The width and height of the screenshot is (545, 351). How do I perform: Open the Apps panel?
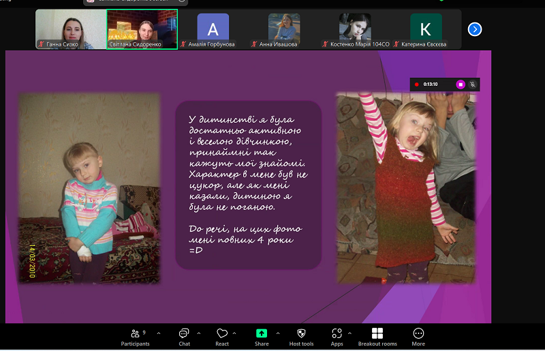click(337, 337)
